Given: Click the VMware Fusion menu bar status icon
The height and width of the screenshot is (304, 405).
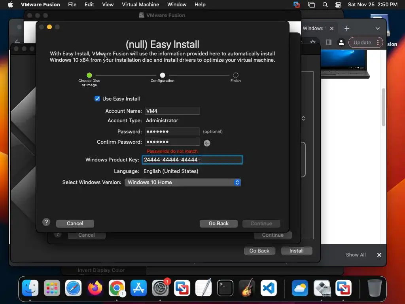Looking at the screenshot, I should [x=297, y=5].
